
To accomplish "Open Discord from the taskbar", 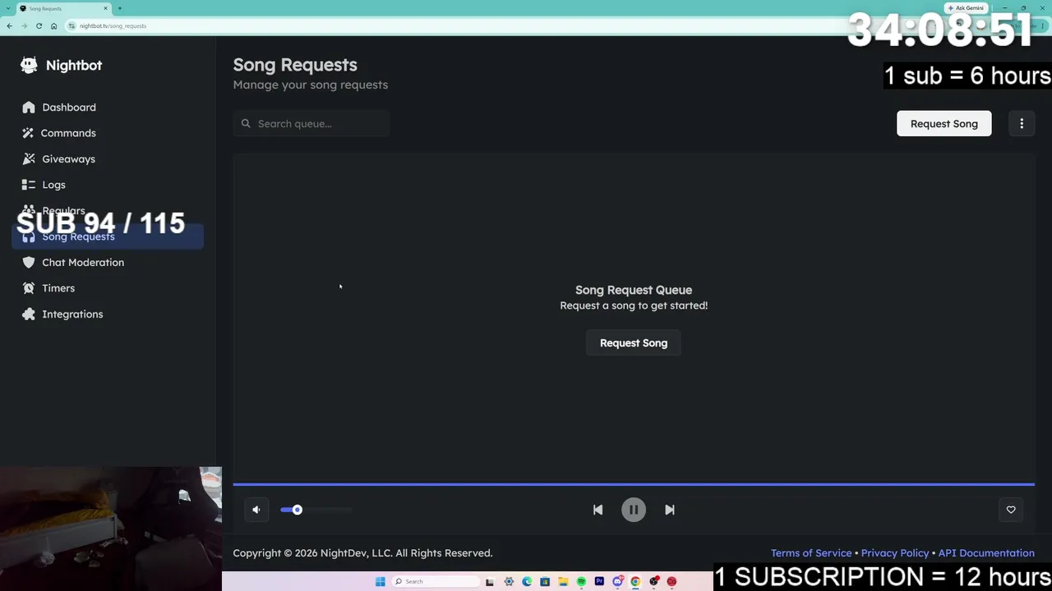I will [617, 582].
